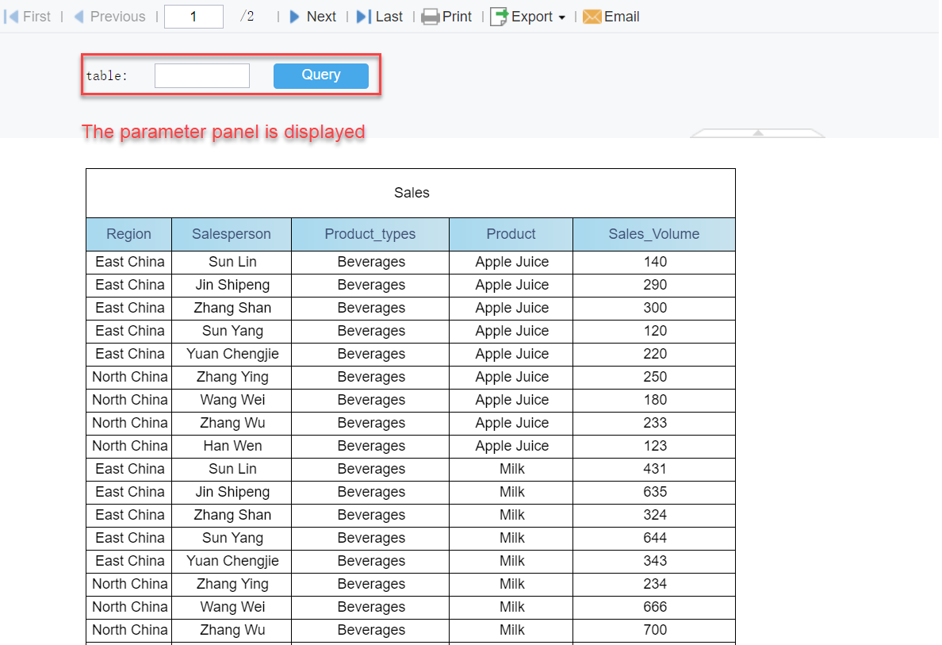Expand the Export format options

pos(561,17)
